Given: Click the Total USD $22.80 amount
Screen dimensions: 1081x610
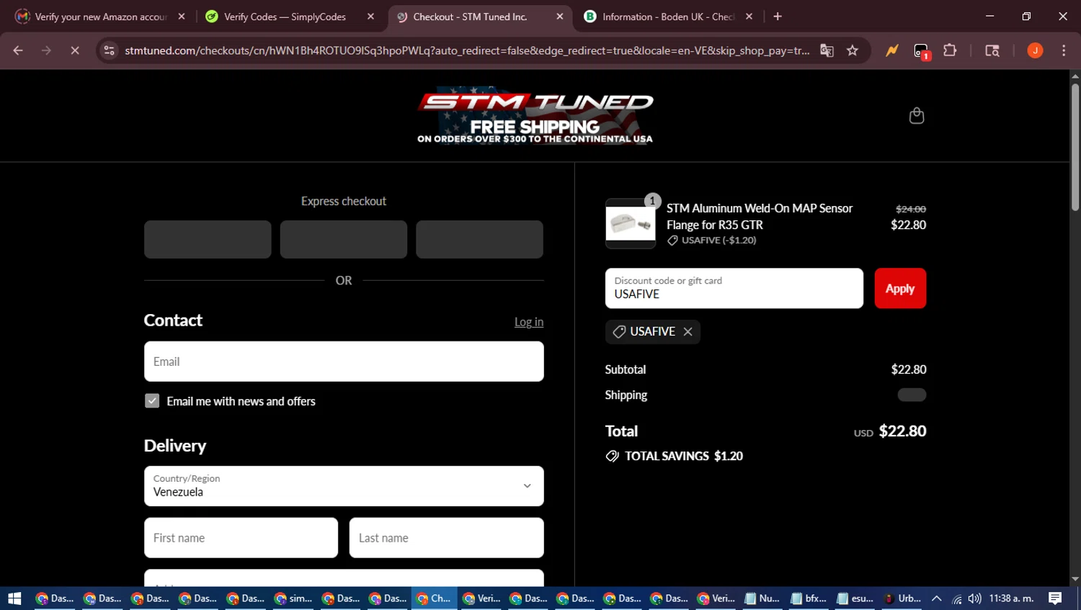Looking at the screenshot, I should (902, 431).
